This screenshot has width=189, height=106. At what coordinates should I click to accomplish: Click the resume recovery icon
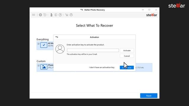[45, 15]
